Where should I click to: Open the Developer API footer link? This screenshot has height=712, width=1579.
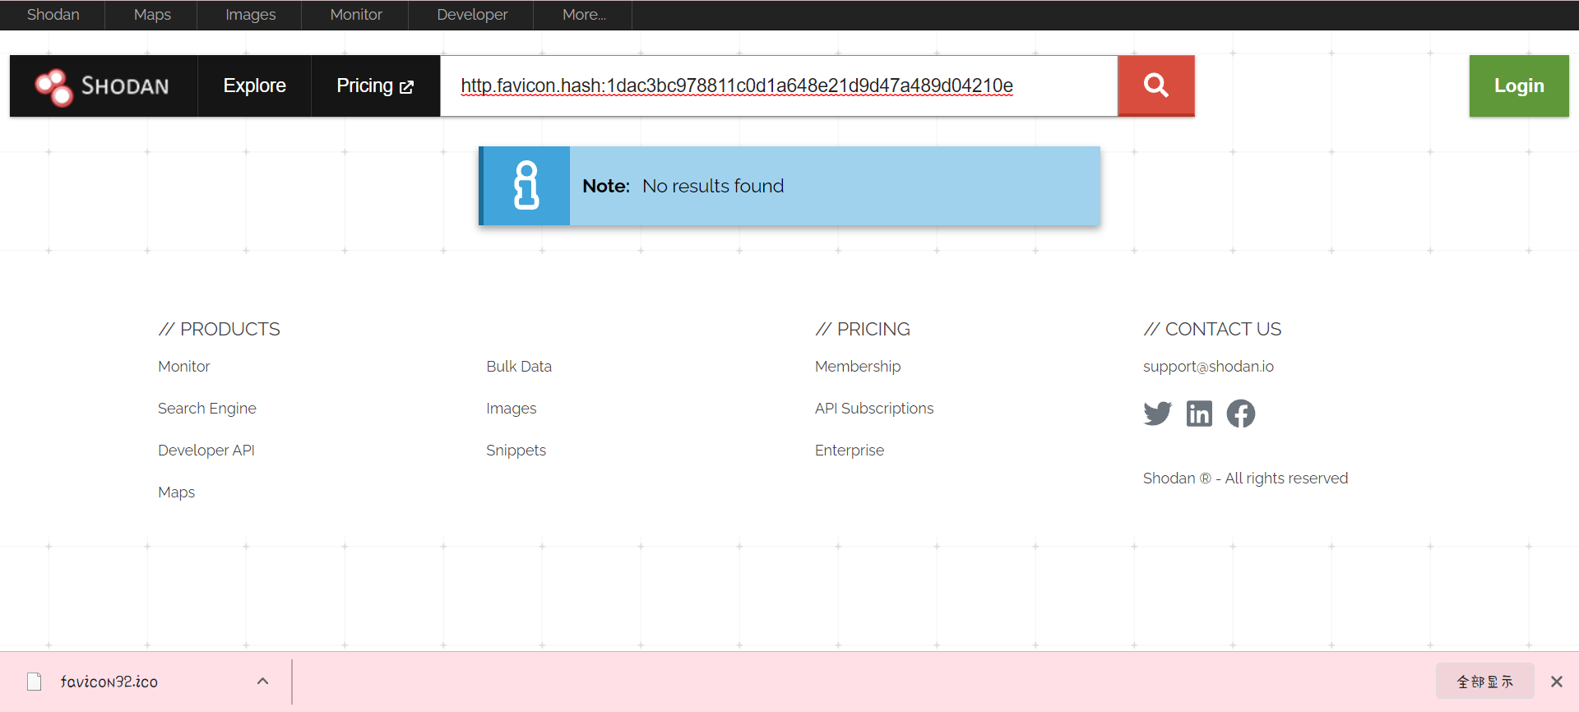206,451
